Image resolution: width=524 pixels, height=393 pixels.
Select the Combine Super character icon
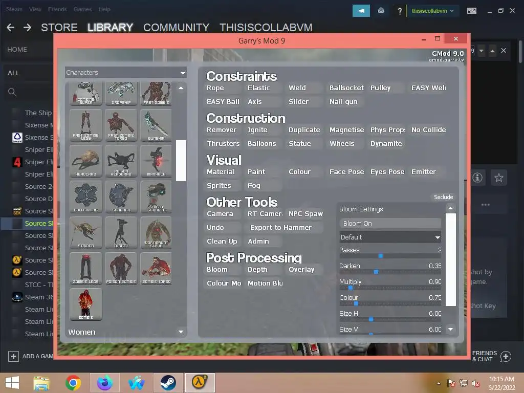[86, 94]
